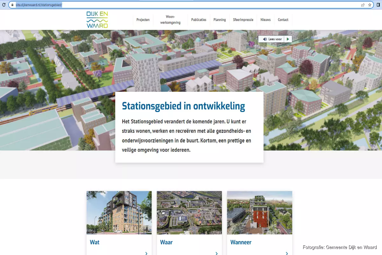
Task: Click the Dijk en Waard logo
Action: click(97, 20)
